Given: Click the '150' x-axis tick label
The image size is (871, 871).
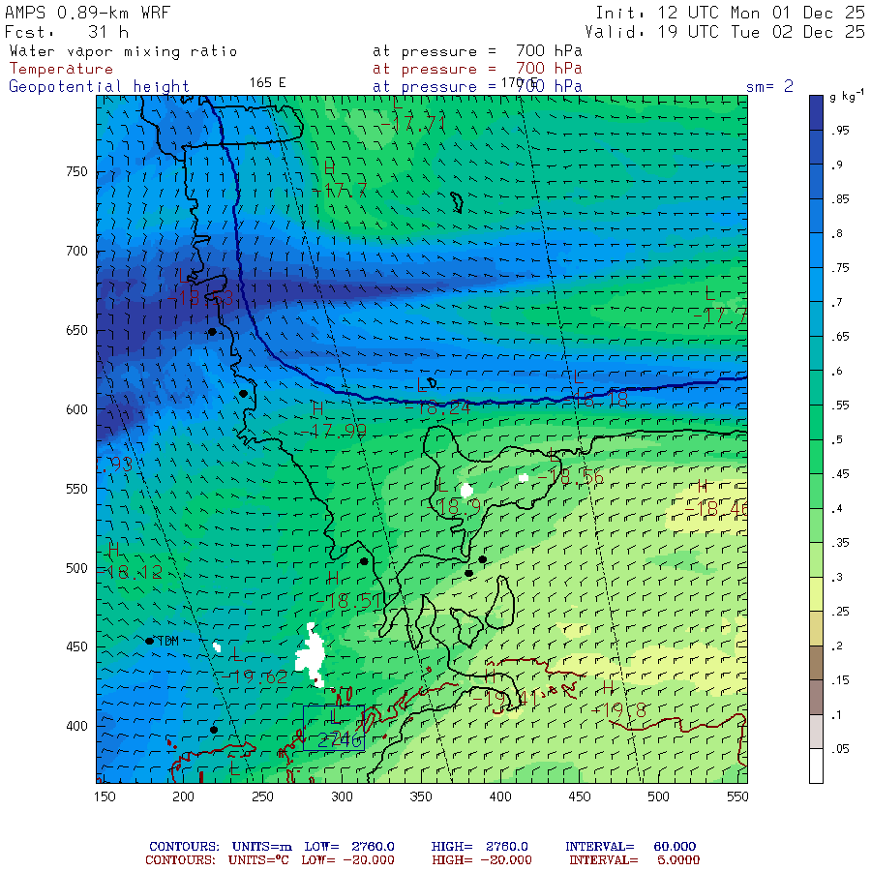Looking at the screenshot, I should click(105, 796).
